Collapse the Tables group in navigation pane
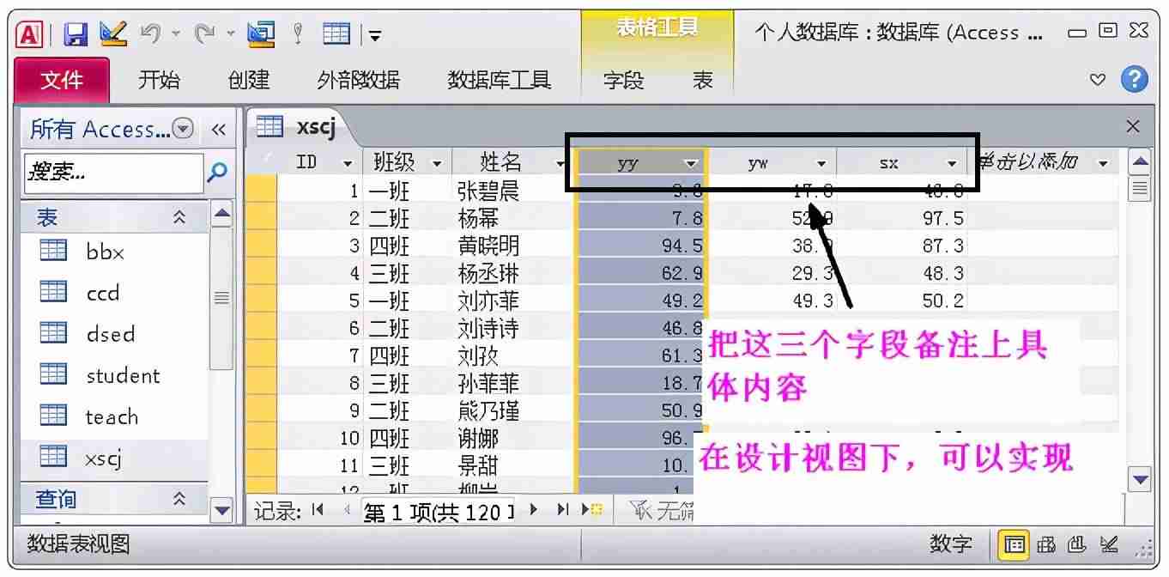 (179, 218)
